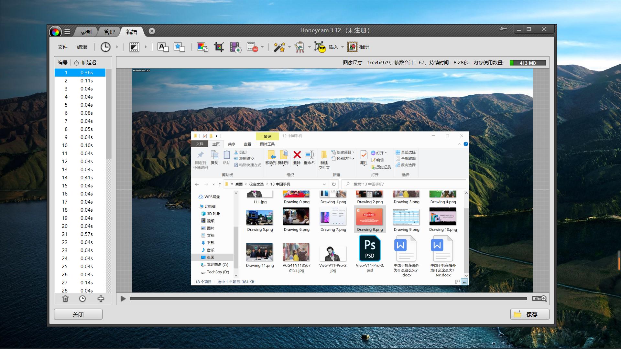Screen dimensions: 621x349
Task: Open the resize image tool
Action: [x=202, y=47]
